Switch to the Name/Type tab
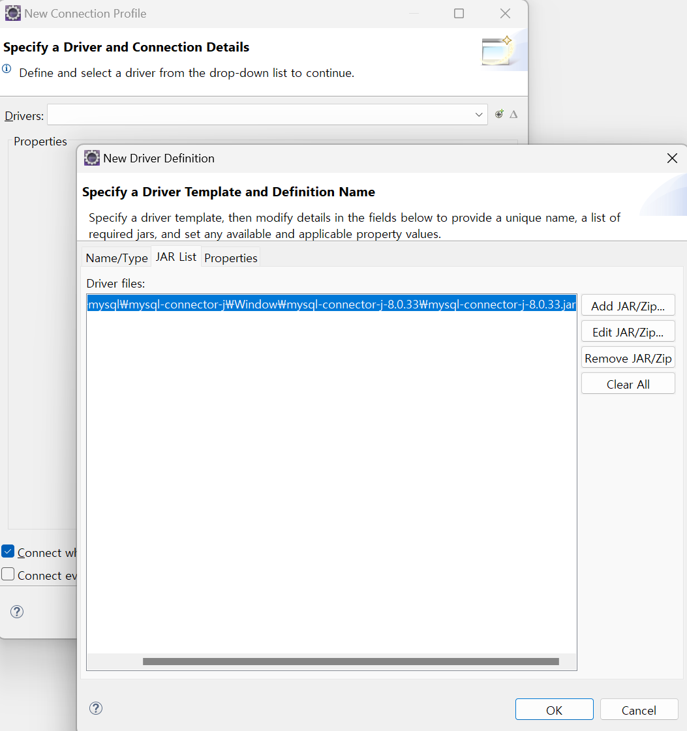 pos(117,258)
